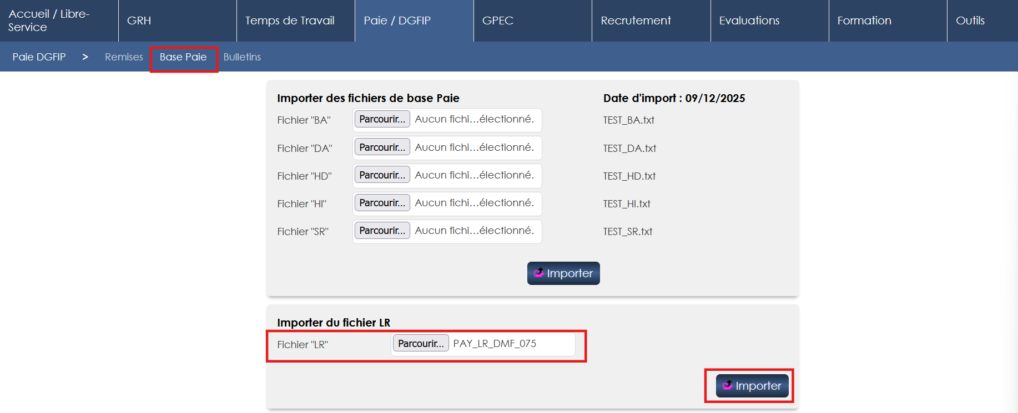Screen dimensions: 1018x413
Task: Return to Accueil / Libre-Service
Action: tap(49, 21)
